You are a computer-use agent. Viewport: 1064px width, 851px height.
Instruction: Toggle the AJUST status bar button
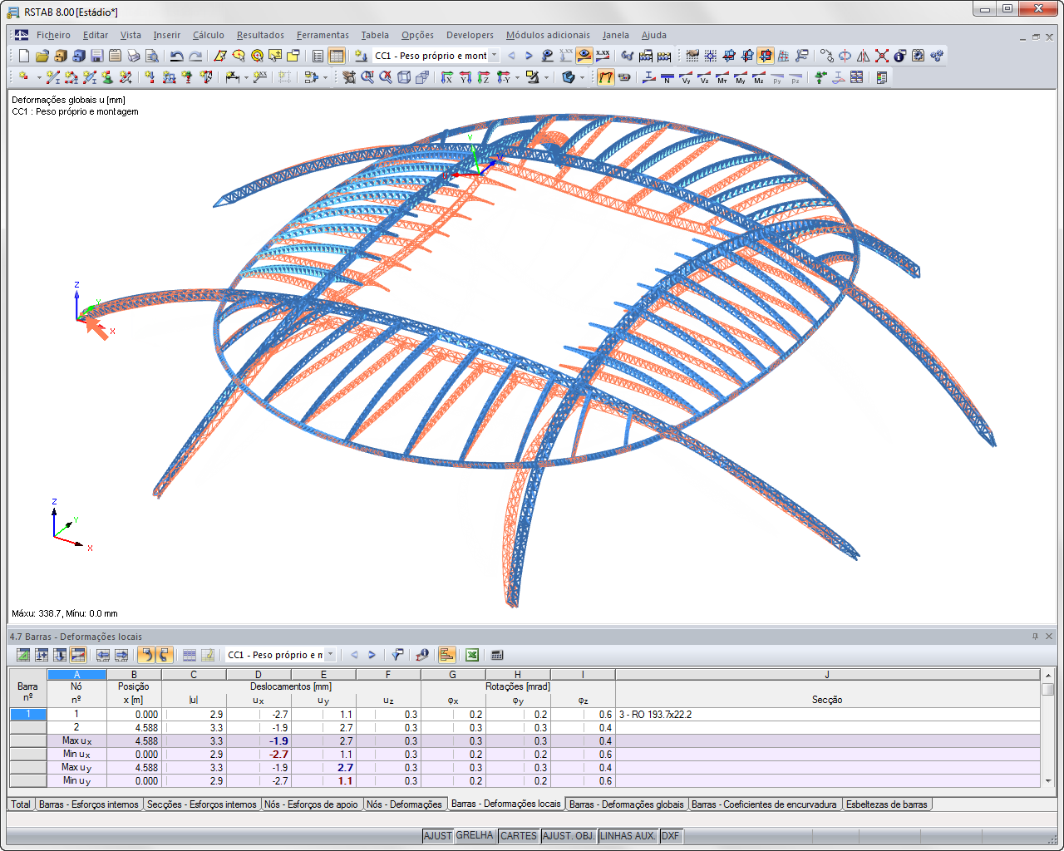point(437,836)
